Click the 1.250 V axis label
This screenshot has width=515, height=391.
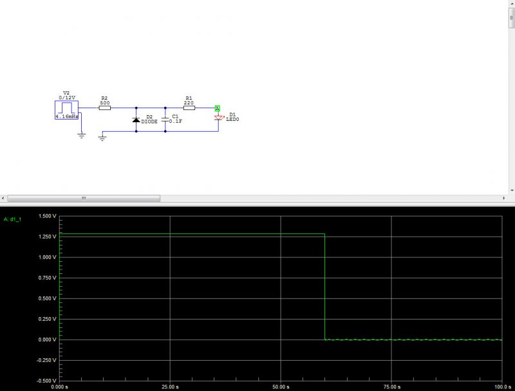(x=47, y=237)
